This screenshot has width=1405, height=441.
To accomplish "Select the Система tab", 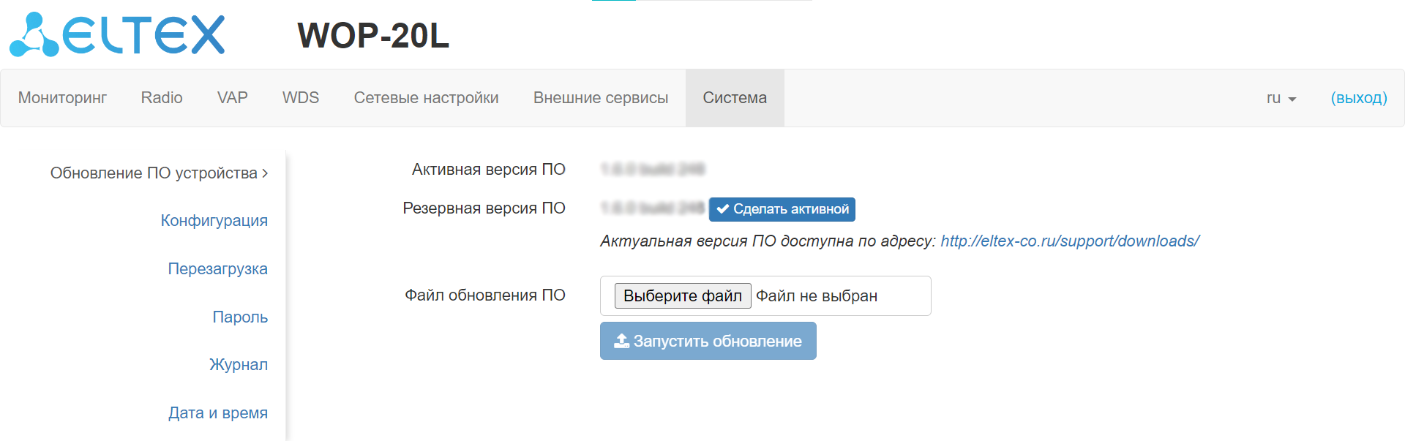I will [x=735, y=98].
